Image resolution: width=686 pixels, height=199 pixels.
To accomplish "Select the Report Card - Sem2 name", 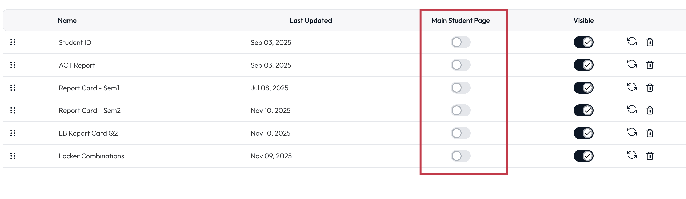I will coord(89,110).
